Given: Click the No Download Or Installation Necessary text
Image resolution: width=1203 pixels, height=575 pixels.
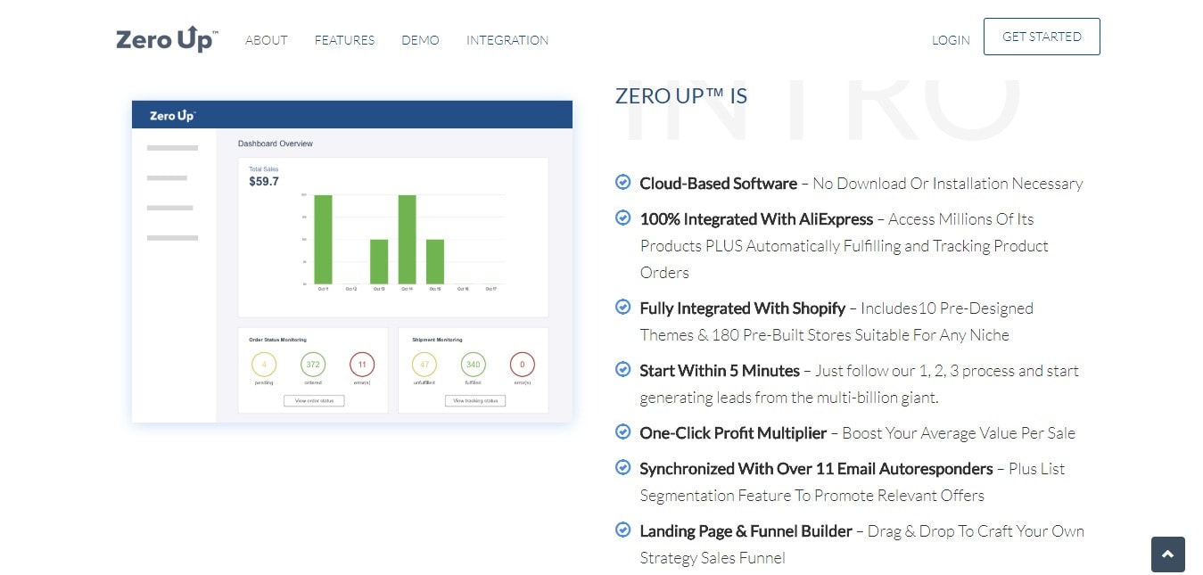Looking at the screenshot, I should [948, 184].
